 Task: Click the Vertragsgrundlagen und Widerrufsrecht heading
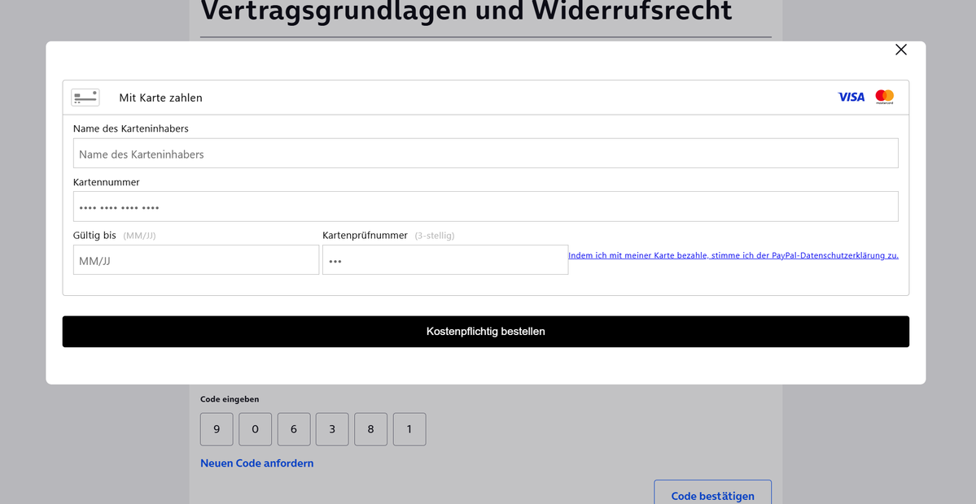coord(466,11)
